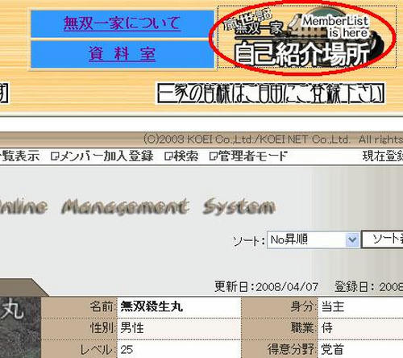This screenshot has width=403, height=358.
Task: Open メンバー加入登録 menu item
Action: (x=102, y=156)
